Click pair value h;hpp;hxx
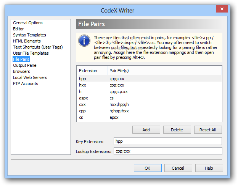The height and width of the screenshot is (186, 238). tap(119, 111)
